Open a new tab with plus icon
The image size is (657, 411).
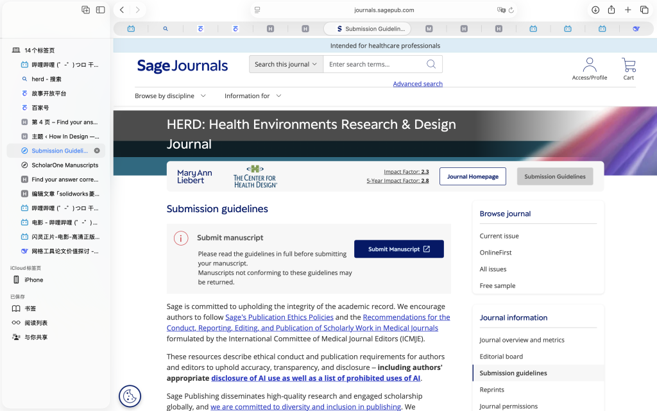[x=627, y=10]
